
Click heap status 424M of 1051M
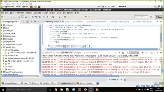[x=116, y=80]
